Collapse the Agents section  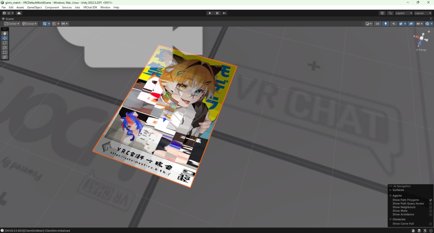[390, 196]
